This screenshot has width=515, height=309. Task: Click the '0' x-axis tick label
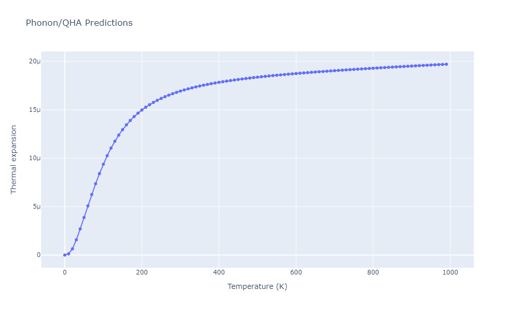[x=65, y=272]
